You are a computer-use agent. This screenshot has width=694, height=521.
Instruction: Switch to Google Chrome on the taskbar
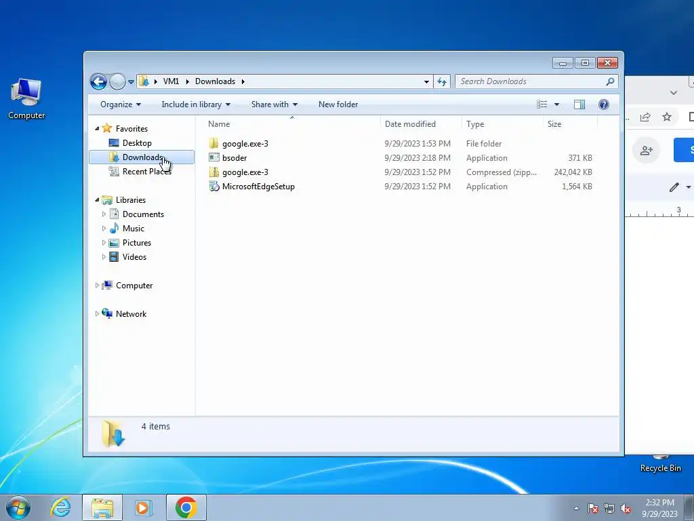186,507
